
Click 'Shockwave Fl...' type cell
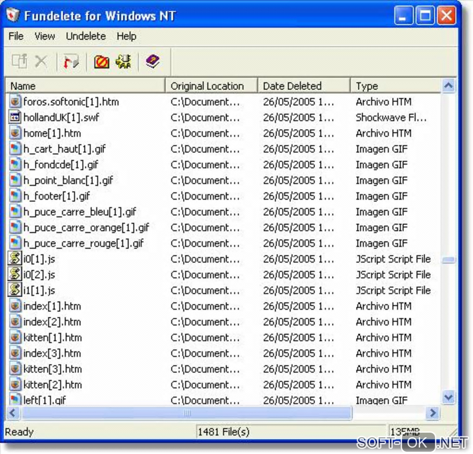pos(391,117)
